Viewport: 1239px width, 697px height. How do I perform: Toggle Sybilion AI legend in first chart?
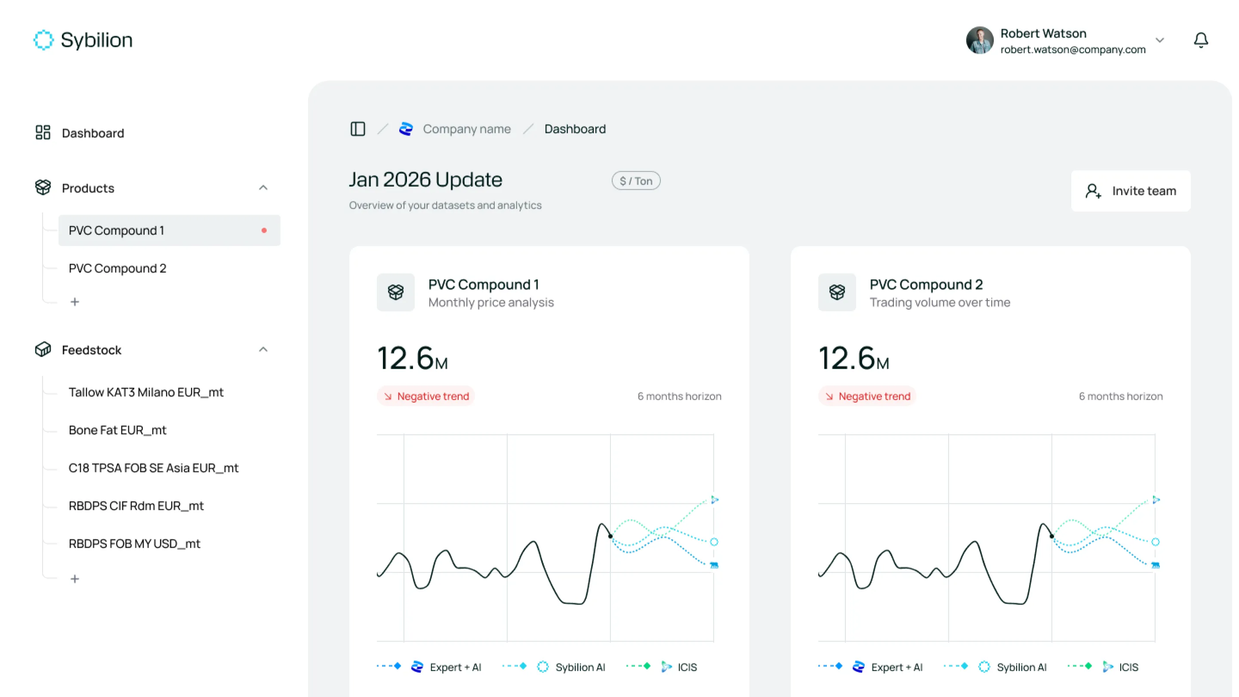tap(579, 667)
